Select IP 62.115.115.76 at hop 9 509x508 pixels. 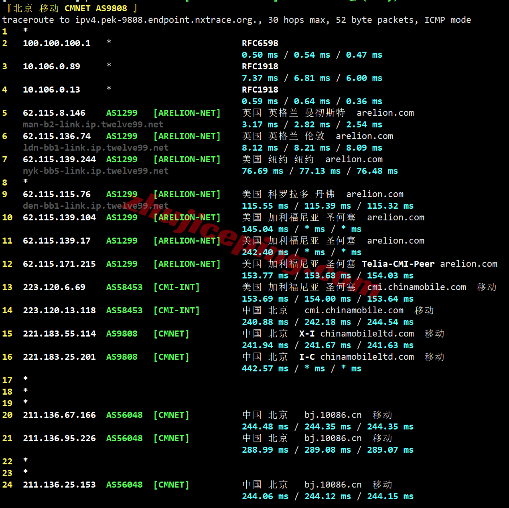coord(57,194)
